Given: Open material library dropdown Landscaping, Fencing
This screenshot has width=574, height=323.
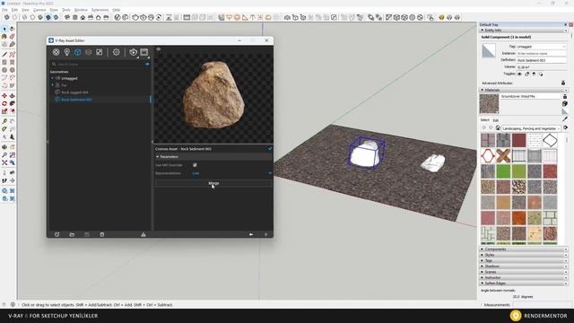Looking at the screenshot, I should [531, 128].
